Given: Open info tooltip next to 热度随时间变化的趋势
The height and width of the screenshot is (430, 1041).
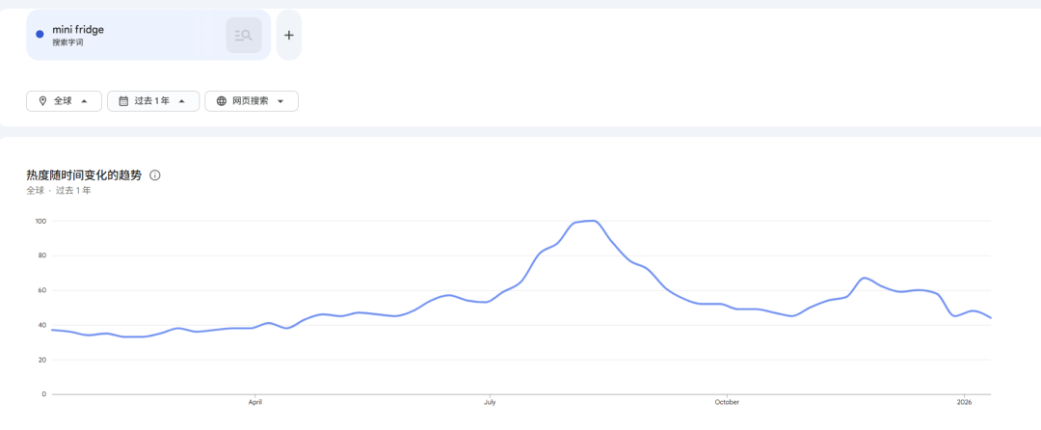Looking at the screenshot, I should point(155,175).
